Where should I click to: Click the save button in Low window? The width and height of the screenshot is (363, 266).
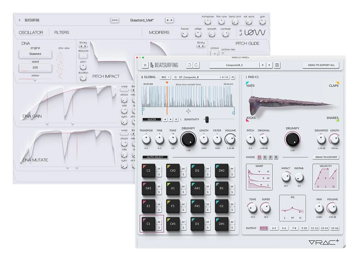[x=115, y=20]
